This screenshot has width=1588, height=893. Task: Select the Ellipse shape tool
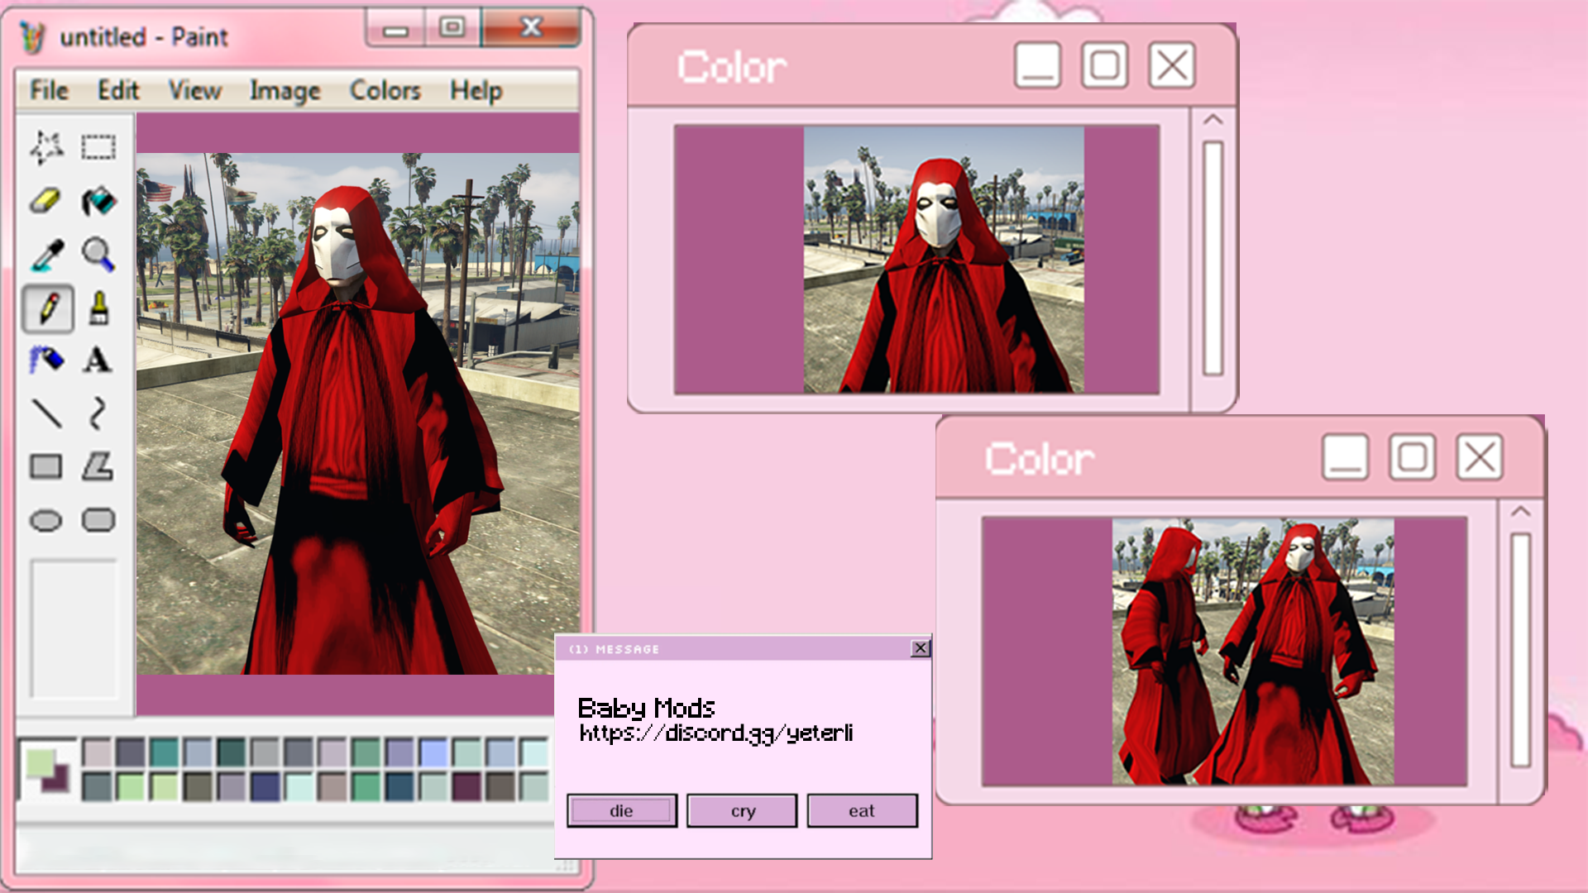click(45, 518)
